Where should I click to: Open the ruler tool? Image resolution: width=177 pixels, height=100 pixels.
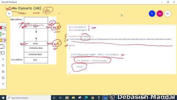coord(2,46)
